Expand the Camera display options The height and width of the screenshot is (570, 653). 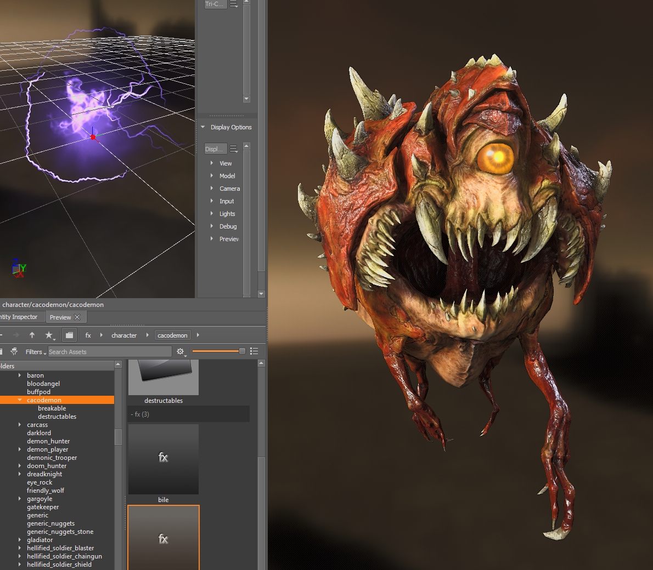pyautogui.click(x=212, y=189)
